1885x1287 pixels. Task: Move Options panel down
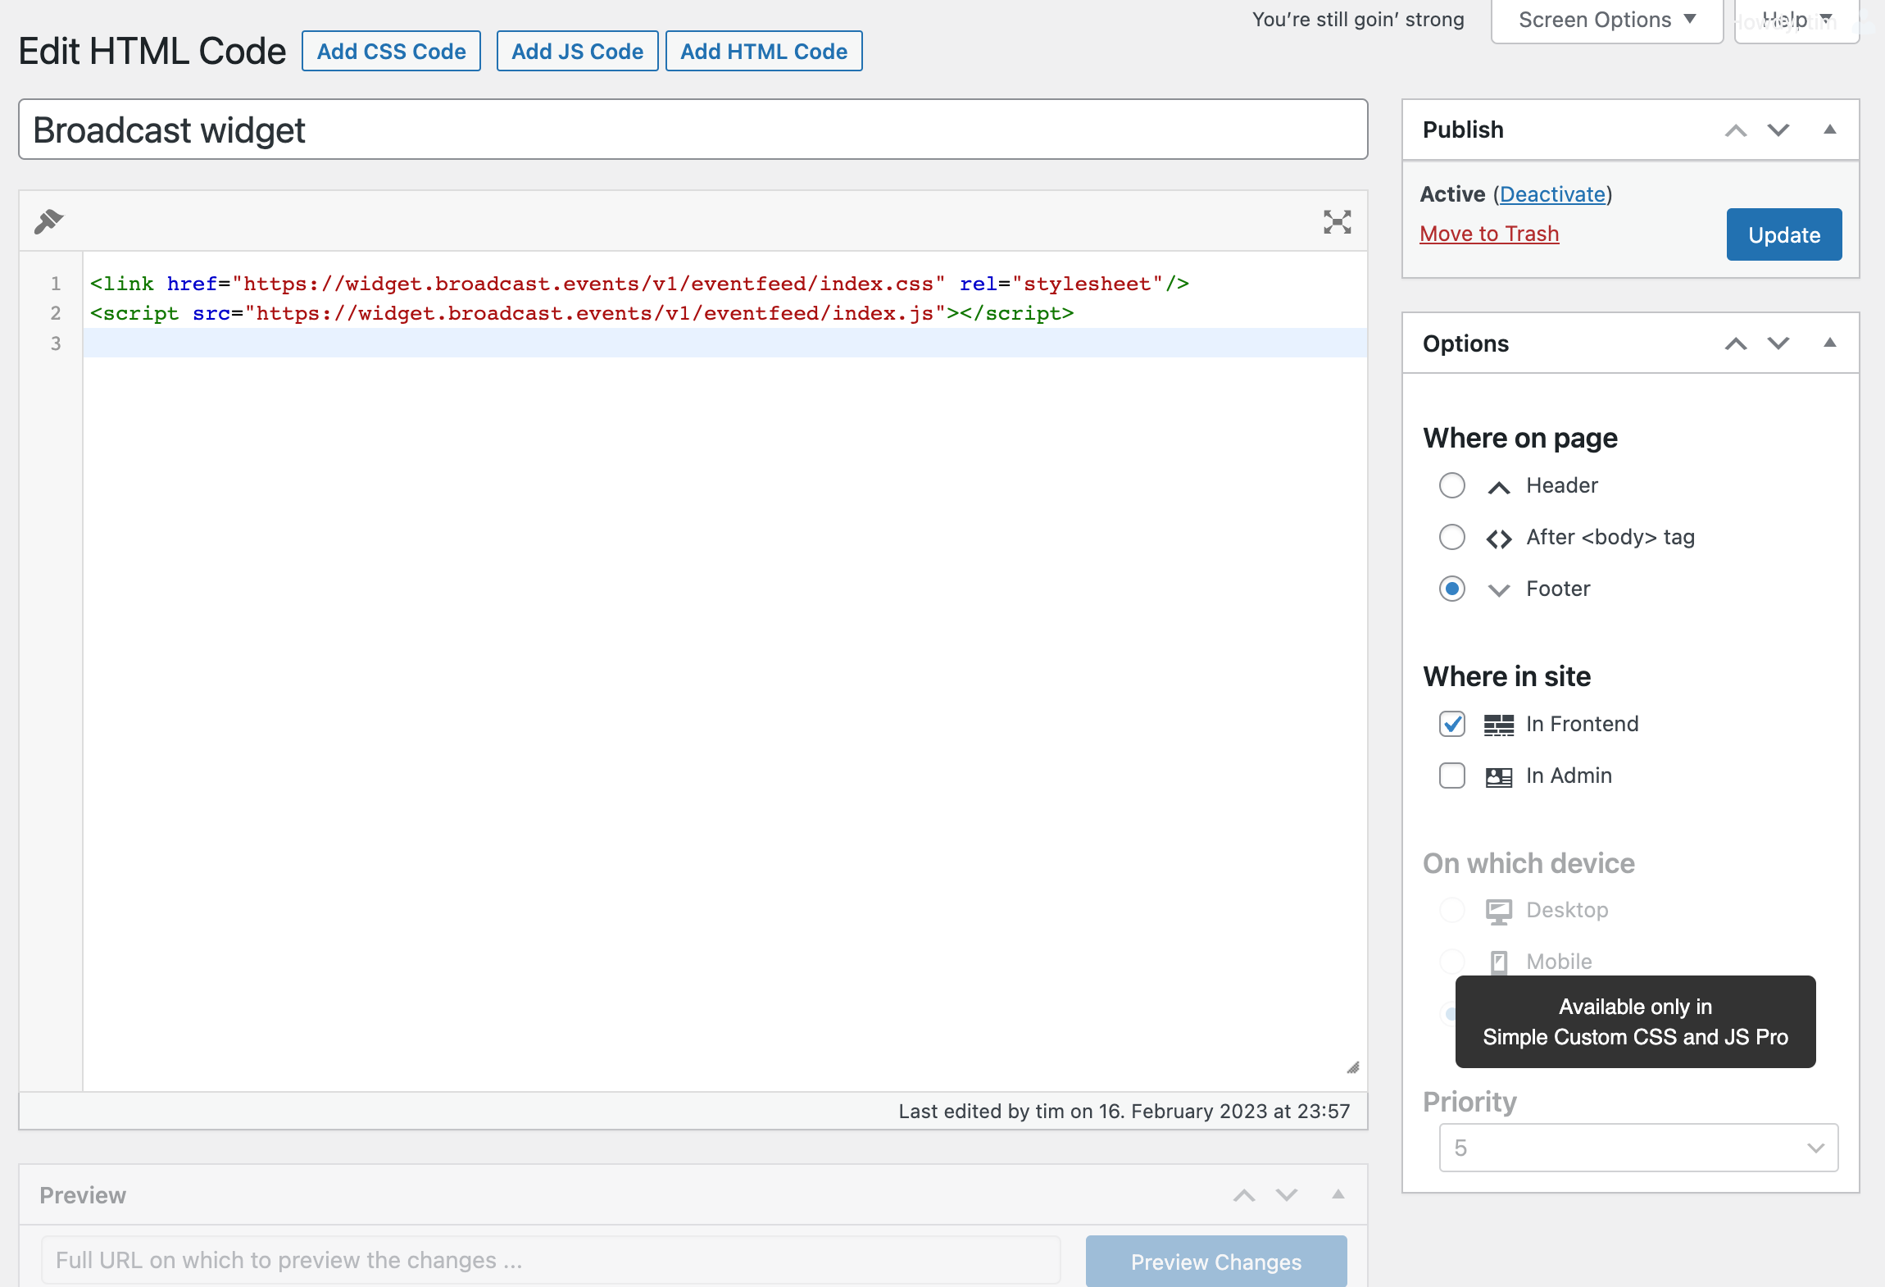1778,343
